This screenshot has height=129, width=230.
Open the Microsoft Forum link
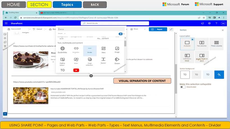(x=176, y=4)
